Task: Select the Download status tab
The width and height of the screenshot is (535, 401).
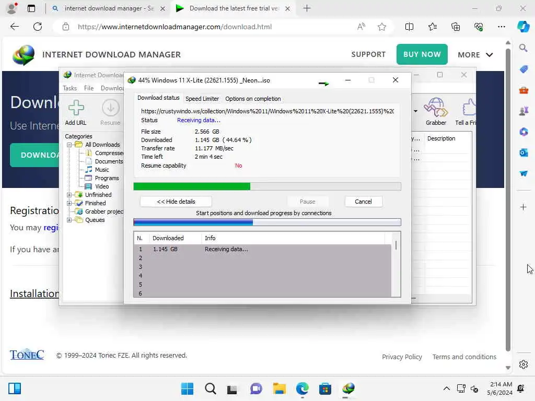Action: (158, 98)
